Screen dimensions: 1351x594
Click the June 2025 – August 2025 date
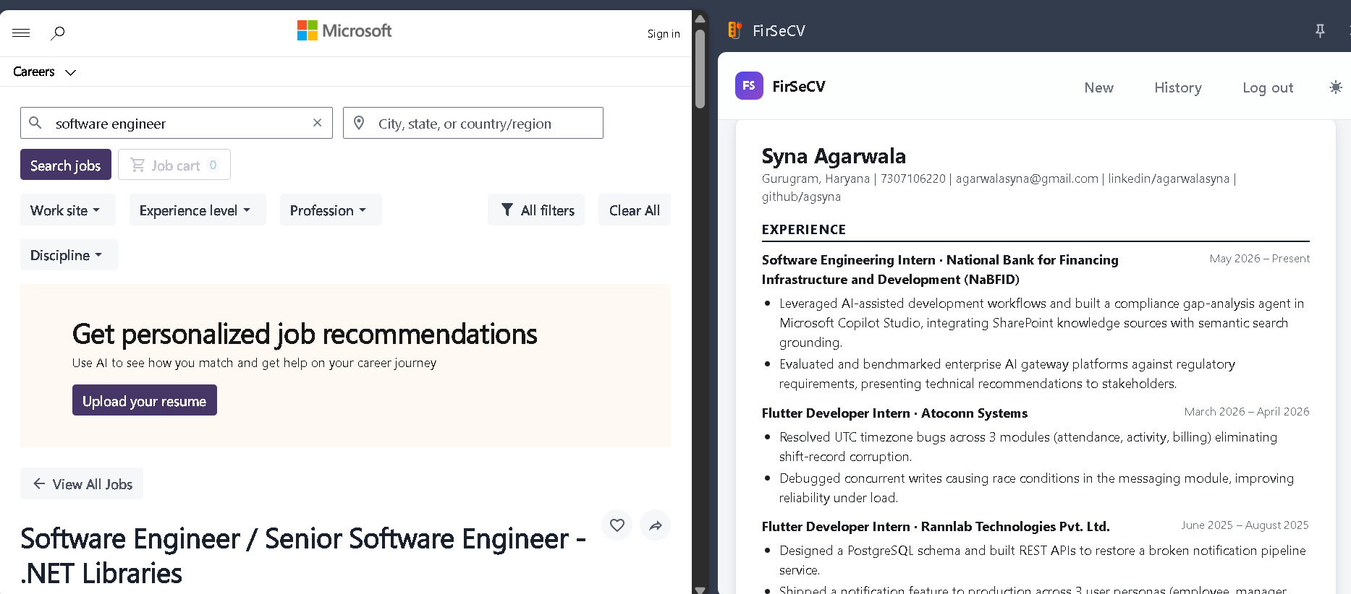[x=1245, y=525]
